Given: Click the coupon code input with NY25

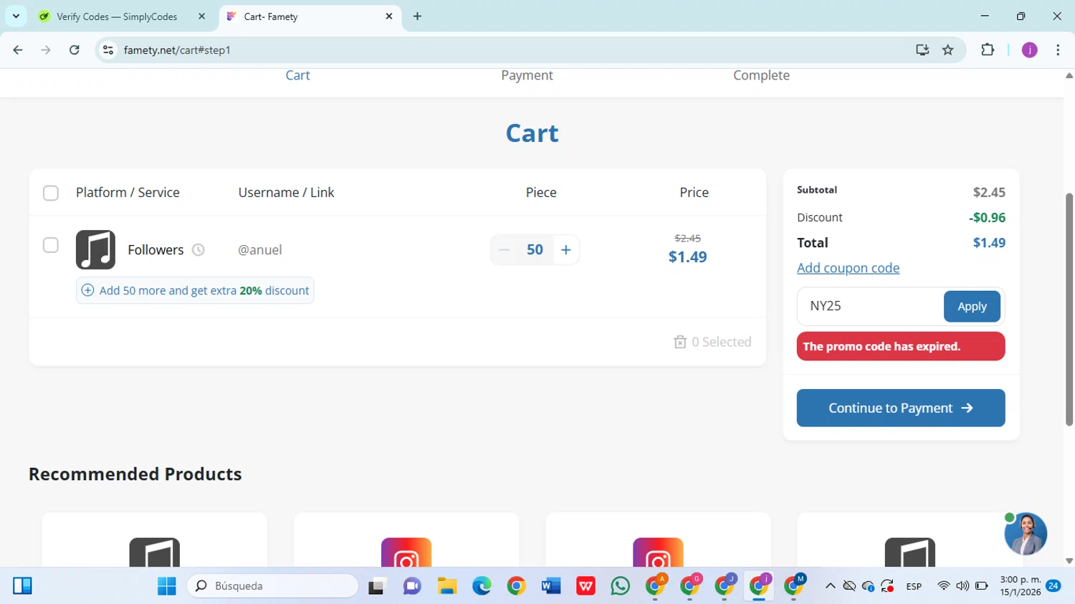Looking at the screenshot, I should [870, 306].
